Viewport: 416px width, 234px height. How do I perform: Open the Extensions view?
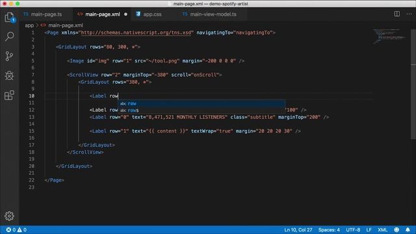tap(9, 96)
